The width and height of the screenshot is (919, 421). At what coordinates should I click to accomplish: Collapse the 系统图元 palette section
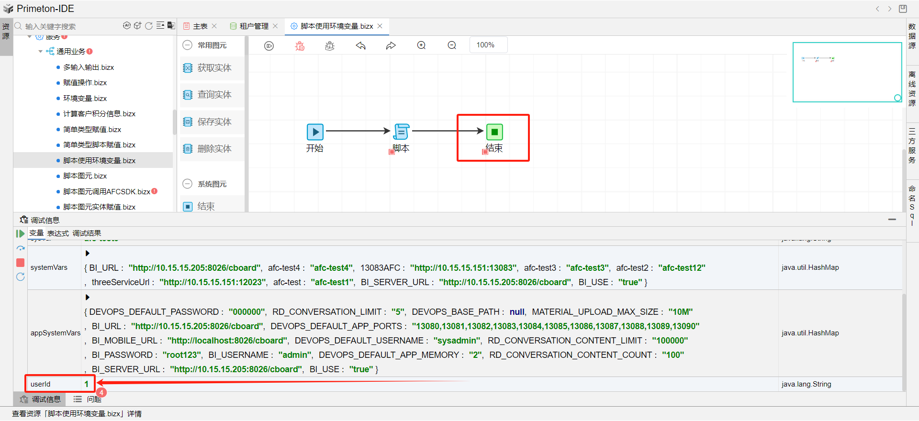(188, 184)
